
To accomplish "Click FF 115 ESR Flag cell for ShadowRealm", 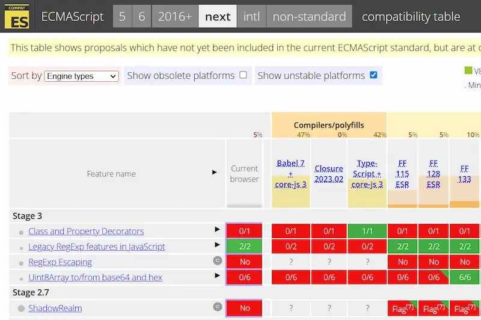I will (402, 308).
